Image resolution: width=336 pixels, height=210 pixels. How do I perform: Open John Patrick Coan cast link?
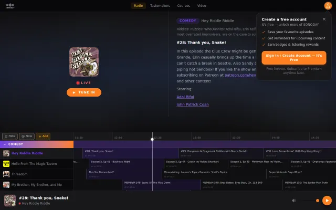193,104
